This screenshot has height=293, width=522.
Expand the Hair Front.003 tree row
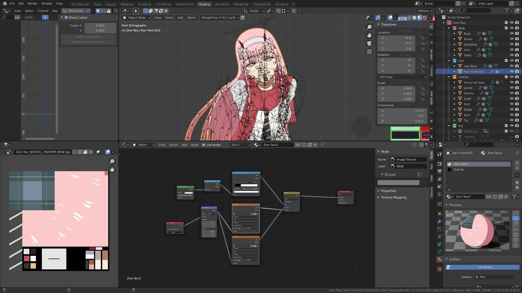tap(454, 72)
